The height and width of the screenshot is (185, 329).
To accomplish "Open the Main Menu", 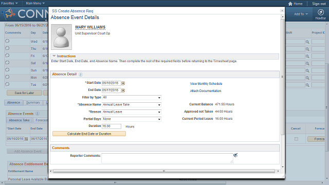I will click(x=35, y=4).
